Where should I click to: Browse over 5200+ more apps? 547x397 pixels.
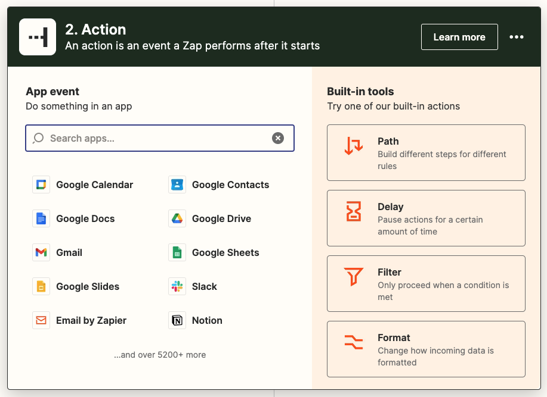coord(159,354)
